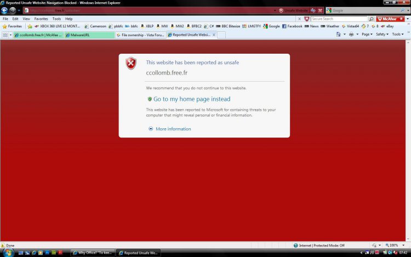Open the Cameroon favorite link
The width and height of the screenshot is (411, 257).
tap(95, 26)
